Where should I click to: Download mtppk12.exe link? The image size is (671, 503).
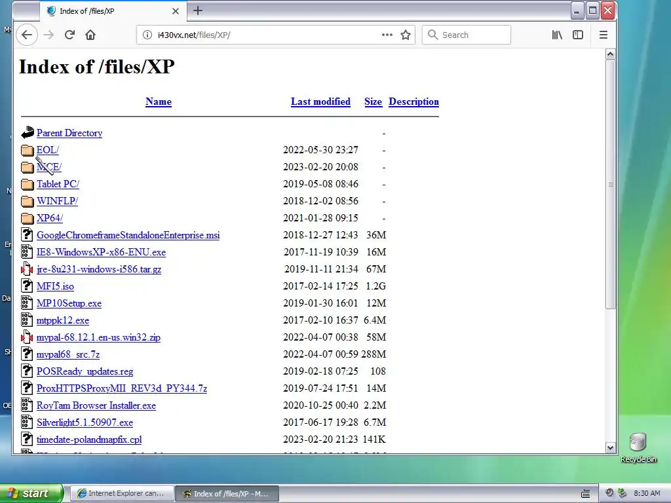click(x=63, y=320)
